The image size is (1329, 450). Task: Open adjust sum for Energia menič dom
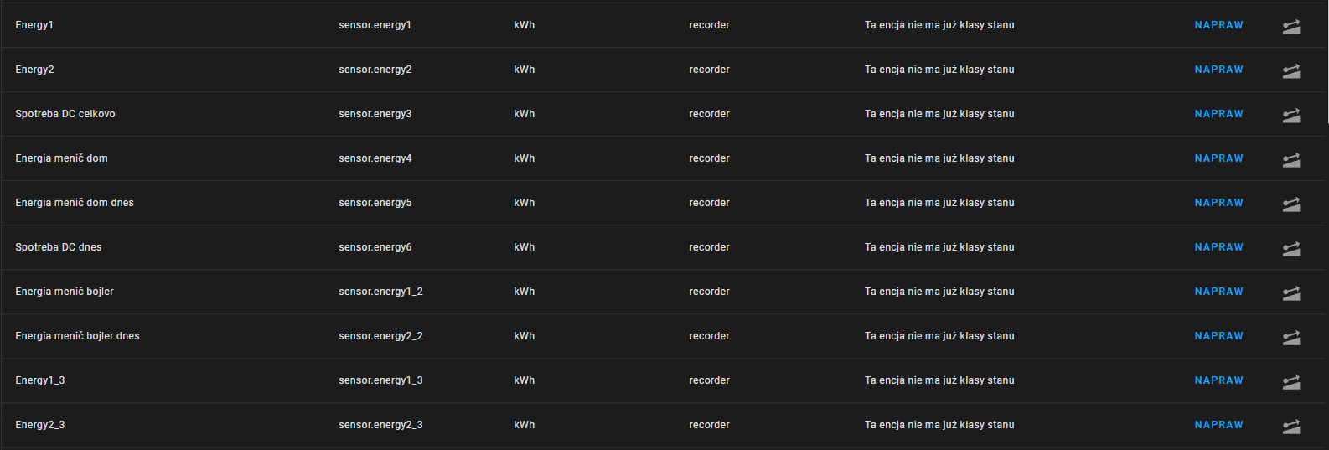(1291, 160)
